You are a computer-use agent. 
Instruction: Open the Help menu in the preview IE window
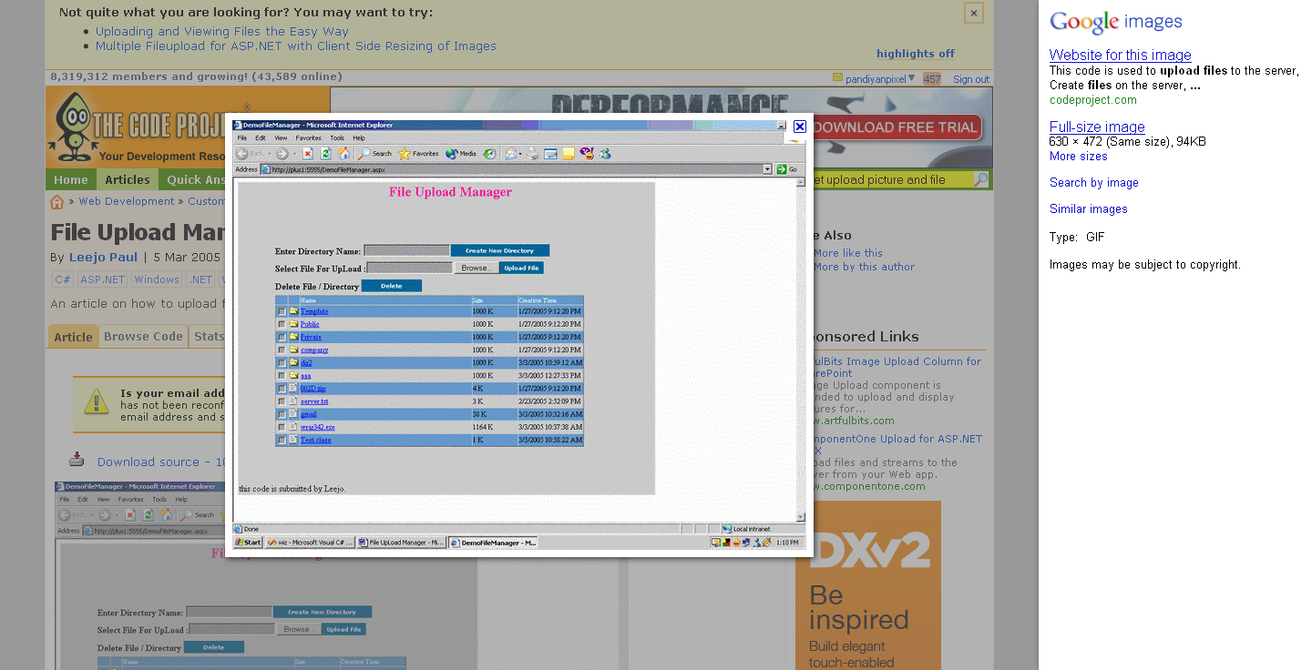(359, 137)
